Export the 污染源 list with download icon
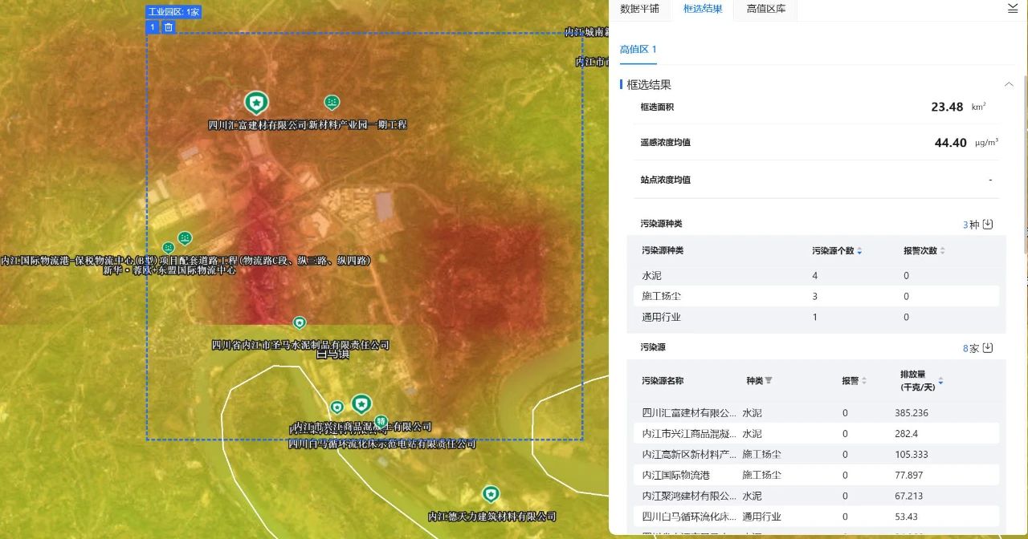Image resolution: width=1028 pixels, height=539 pixels. (x=988, y=348)
